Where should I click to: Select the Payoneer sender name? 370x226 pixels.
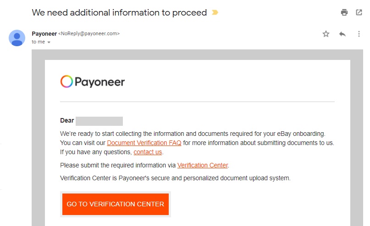pos(44,34)
